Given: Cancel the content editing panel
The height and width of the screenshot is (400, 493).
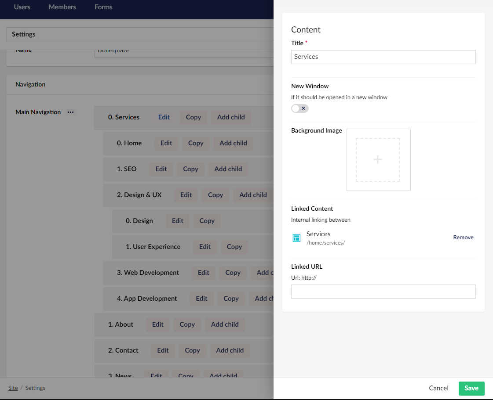Looking at the screenshot, I should pos(438,388).
